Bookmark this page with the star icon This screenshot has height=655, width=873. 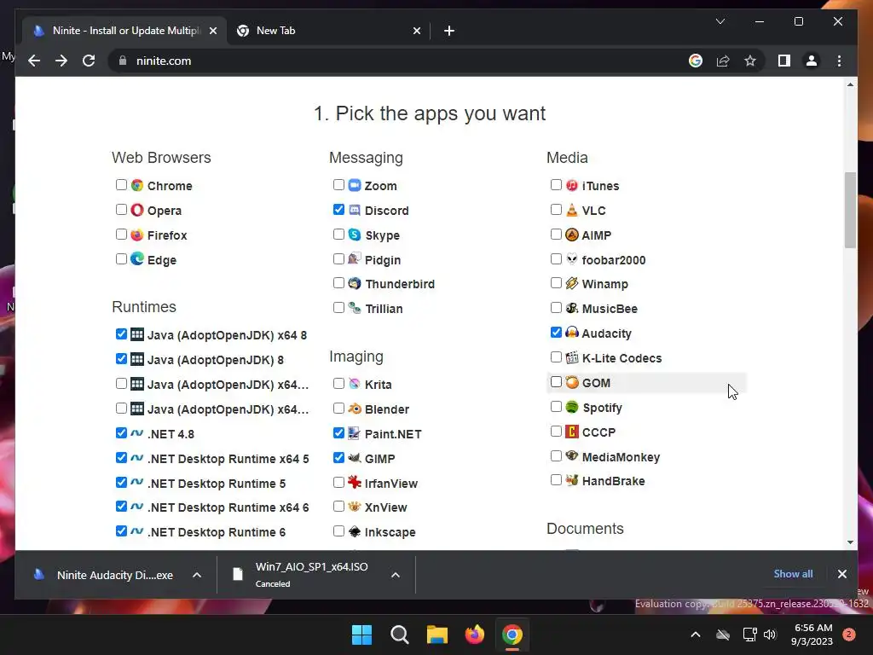point(750,61)
